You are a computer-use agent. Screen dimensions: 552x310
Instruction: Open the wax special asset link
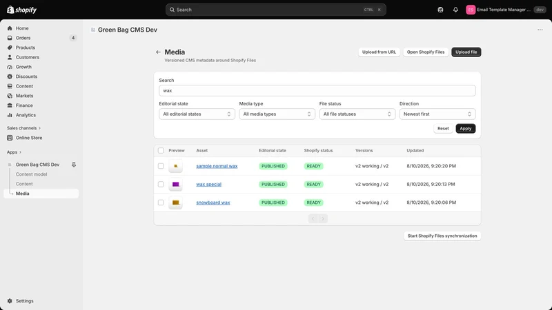(x=209, y=184)
